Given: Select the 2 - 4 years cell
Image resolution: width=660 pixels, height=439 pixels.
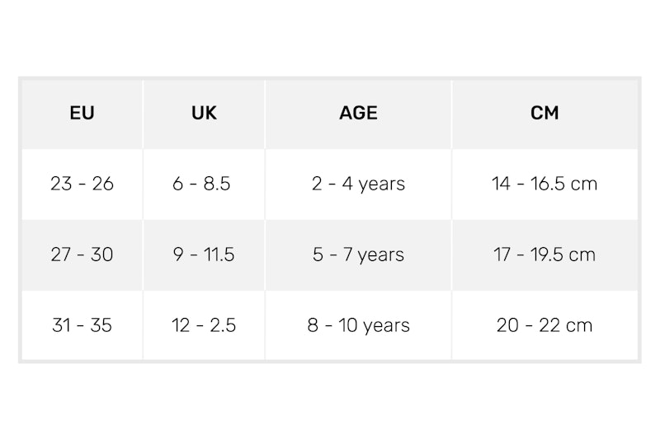Looking at the screenshot, I should point(358,184).
